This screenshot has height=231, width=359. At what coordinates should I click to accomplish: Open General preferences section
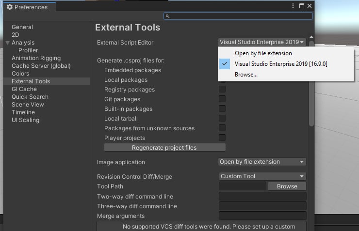22,27
